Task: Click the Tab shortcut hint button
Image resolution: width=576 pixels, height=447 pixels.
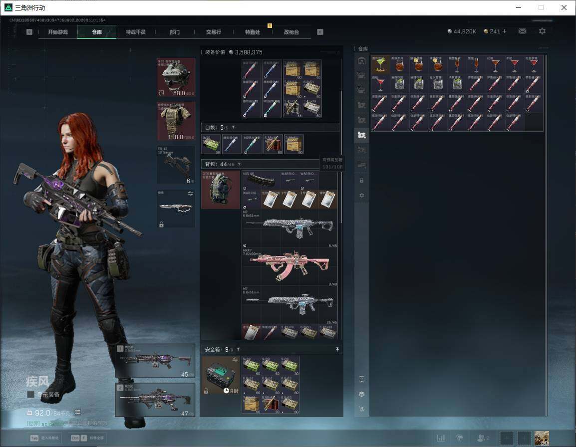Action: click(x=44, y=438)
